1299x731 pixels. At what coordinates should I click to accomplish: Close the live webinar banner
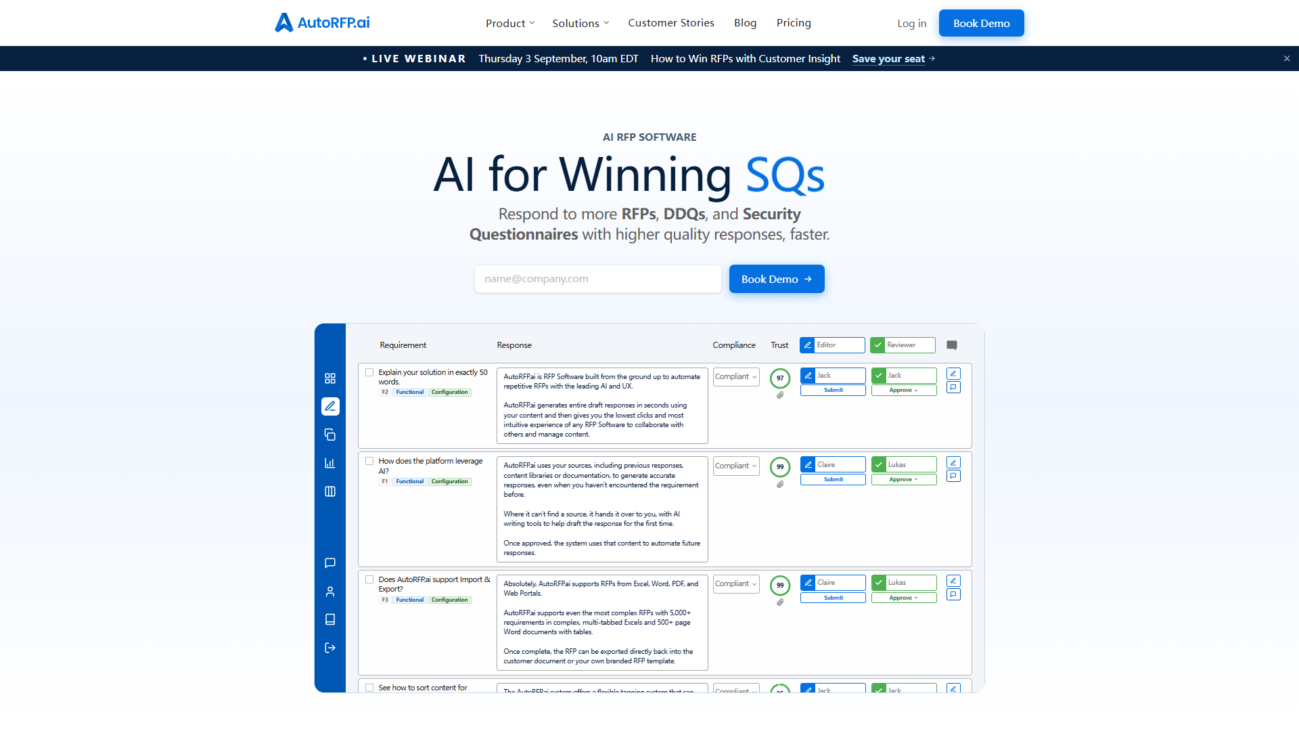pyautogui.click(x=1287, y=59)
